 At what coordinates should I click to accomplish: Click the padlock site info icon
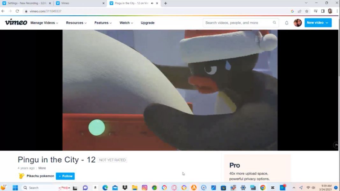pyautogui.click(x=26, y=11)
